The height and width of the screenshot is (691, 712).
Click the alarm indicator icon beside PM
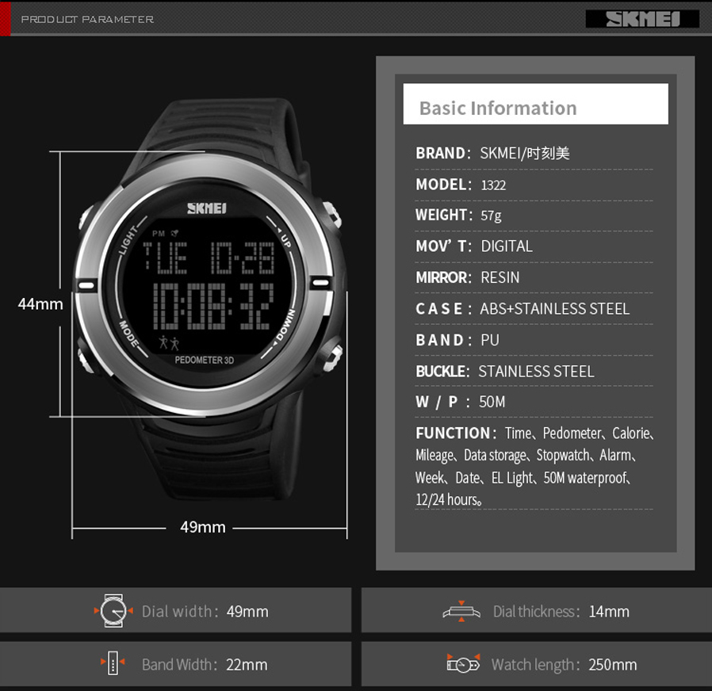pos(174,233)
